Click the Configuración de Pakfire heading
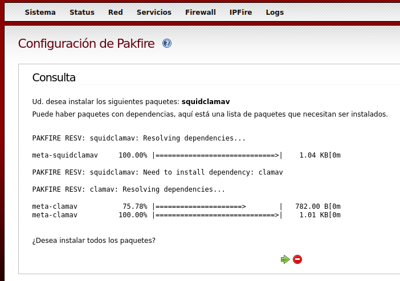 pos(86,44)
